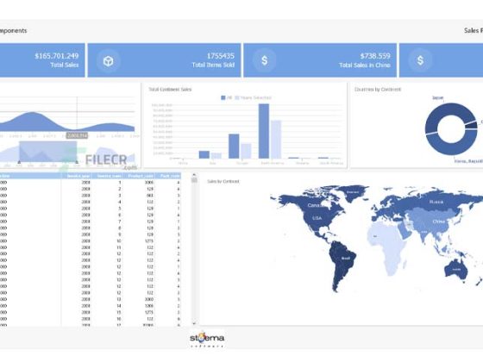
Task: Click the left handle of range selector
Action: click(x=19, y=162)
